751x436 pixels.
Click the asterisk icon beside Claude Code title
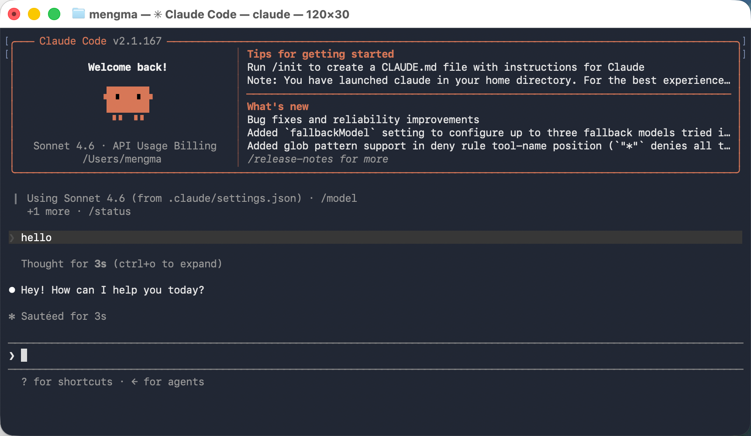pyautogui.click(x=158, y=14)
